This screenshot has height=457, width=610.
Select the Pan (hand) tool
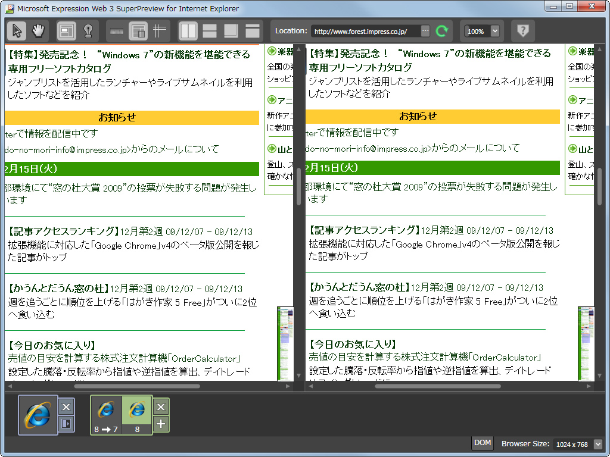(39, 29)
